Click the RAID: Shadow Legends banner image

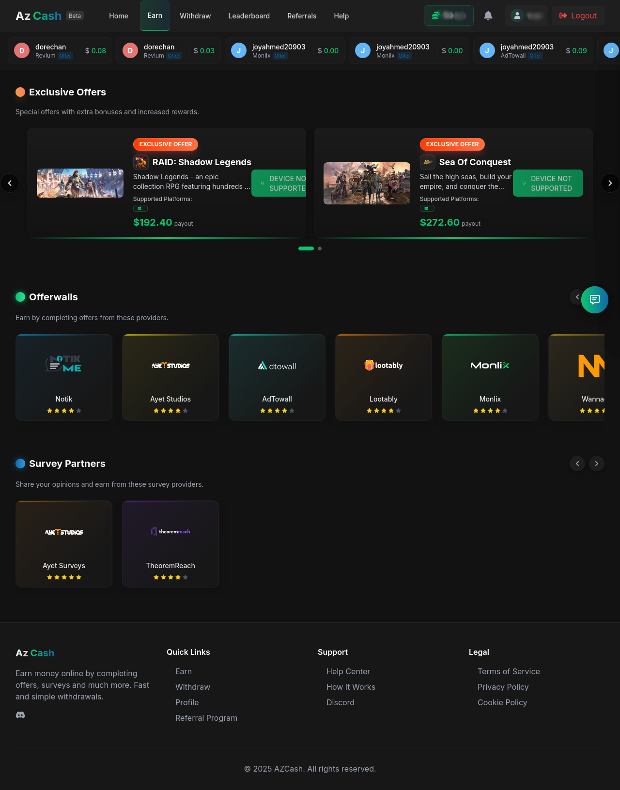(x=80, y=183)
